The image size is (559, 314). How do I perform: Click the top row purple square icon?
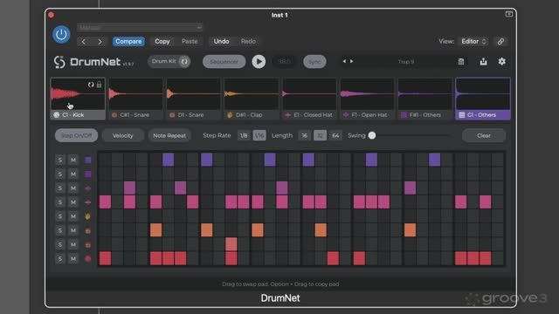pos(88,160)
